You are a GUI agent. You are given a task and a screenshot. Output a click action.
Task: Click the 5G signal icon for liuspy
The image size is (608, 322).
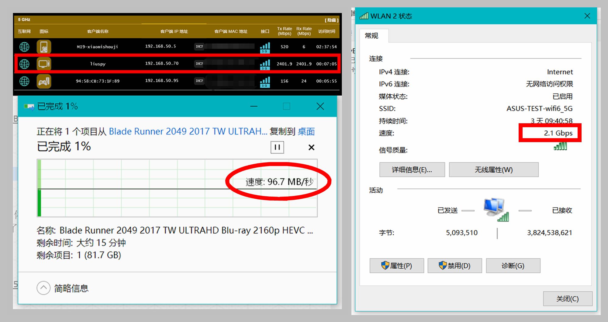[265, 65]
